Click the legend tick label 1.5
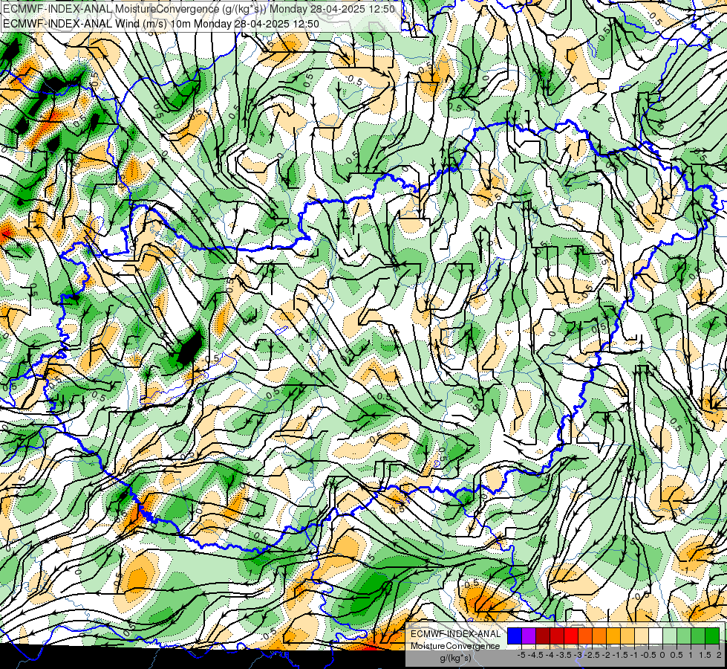 point(704,655)
